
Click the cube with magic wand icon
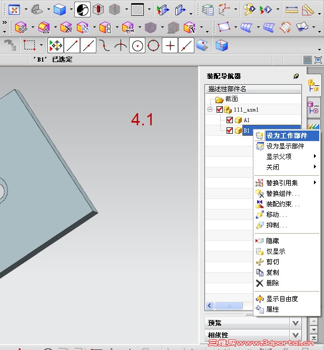[190, 27]
